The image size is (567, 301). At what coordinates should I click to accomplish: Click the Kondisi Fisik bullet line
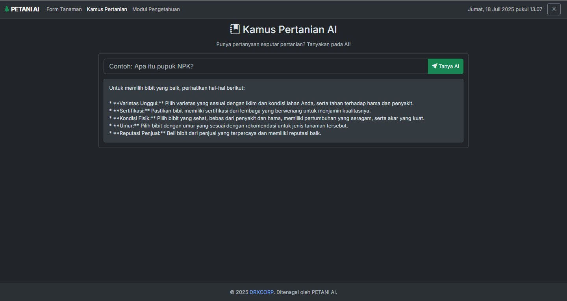point(267,118)
